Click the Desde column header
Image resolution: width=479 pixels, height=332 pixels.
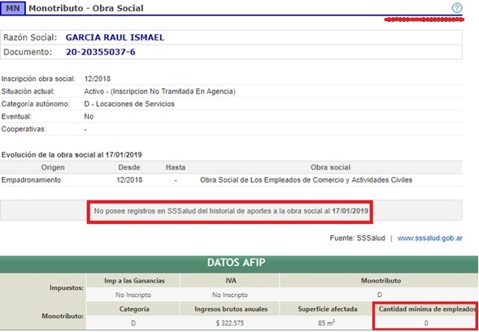pos(129,167)
